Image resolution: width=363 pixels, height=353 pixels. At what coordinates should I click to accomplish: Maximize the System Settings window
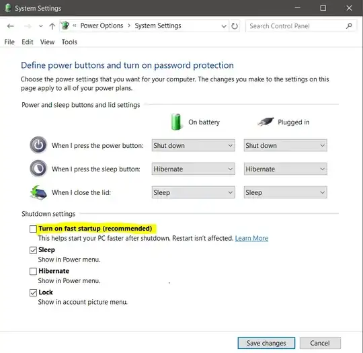(x=323, y=8)
